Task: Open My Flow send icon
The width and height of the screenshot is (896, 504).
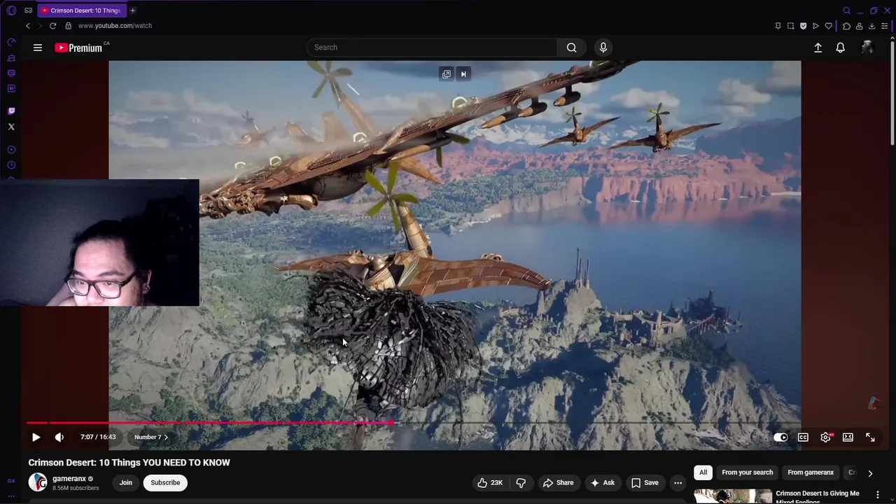Action: tap(815, 26)
